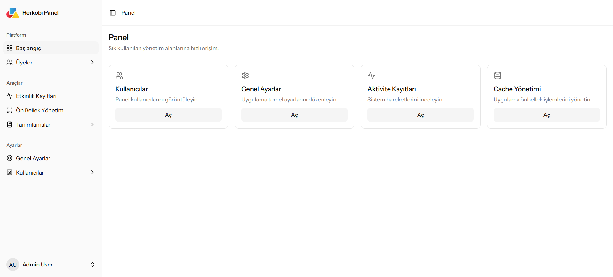Screen dimensions: 613x277
Task: Select Başlangıç in the sidebar
Action: 51,48
